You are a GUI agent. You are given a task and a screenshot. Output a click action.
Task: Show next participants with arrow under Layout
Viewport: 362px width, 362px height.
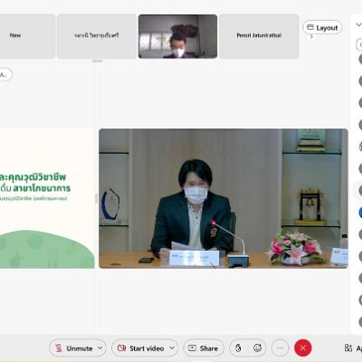[311, 37]
